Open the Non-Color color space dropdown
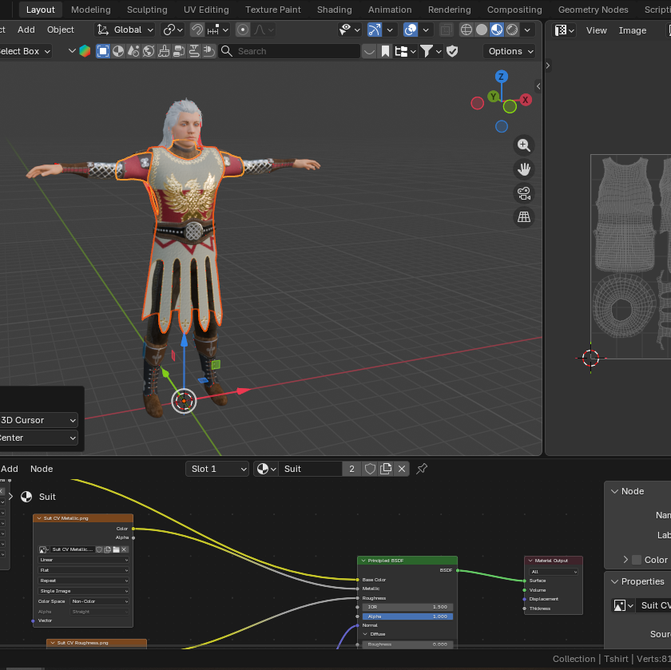 pyautogui.click(x=99, y=601)
